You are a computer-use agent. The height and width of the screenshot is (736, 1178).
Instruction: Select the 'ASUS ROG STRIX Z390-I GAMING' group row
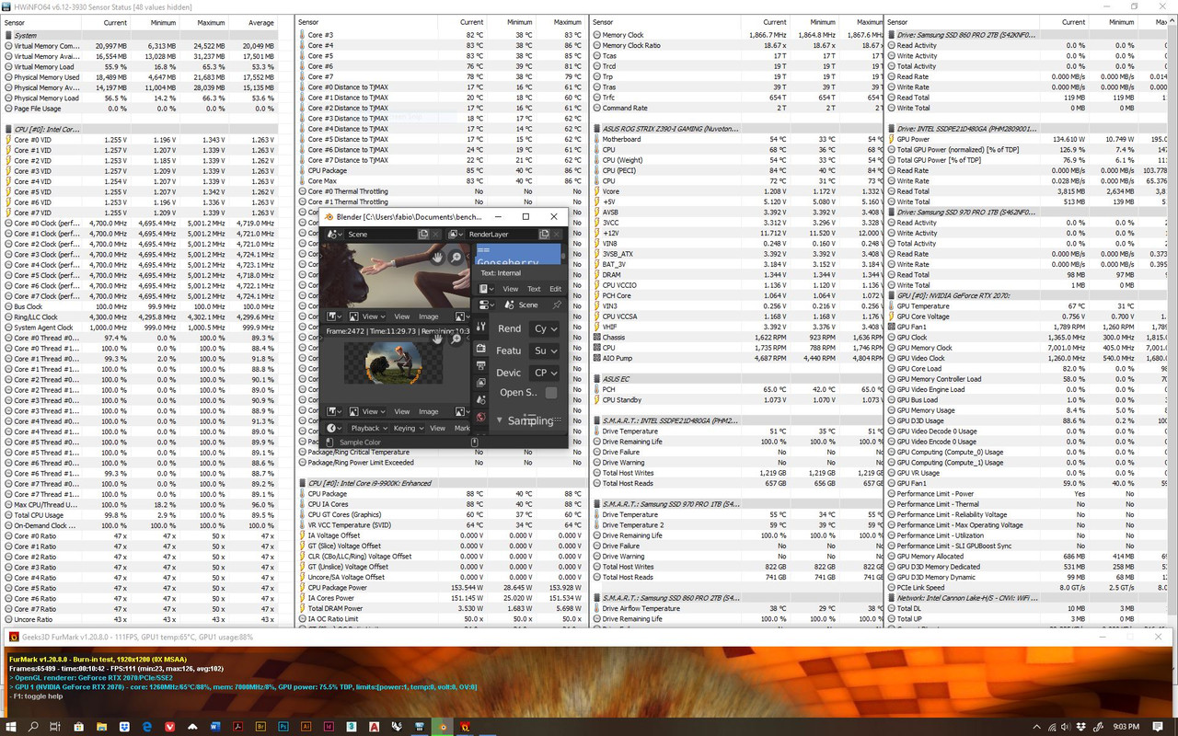736,129
